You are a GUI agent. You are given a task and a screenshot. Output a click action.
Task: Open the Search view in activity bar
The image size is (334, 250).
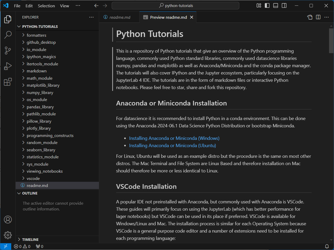8,35
